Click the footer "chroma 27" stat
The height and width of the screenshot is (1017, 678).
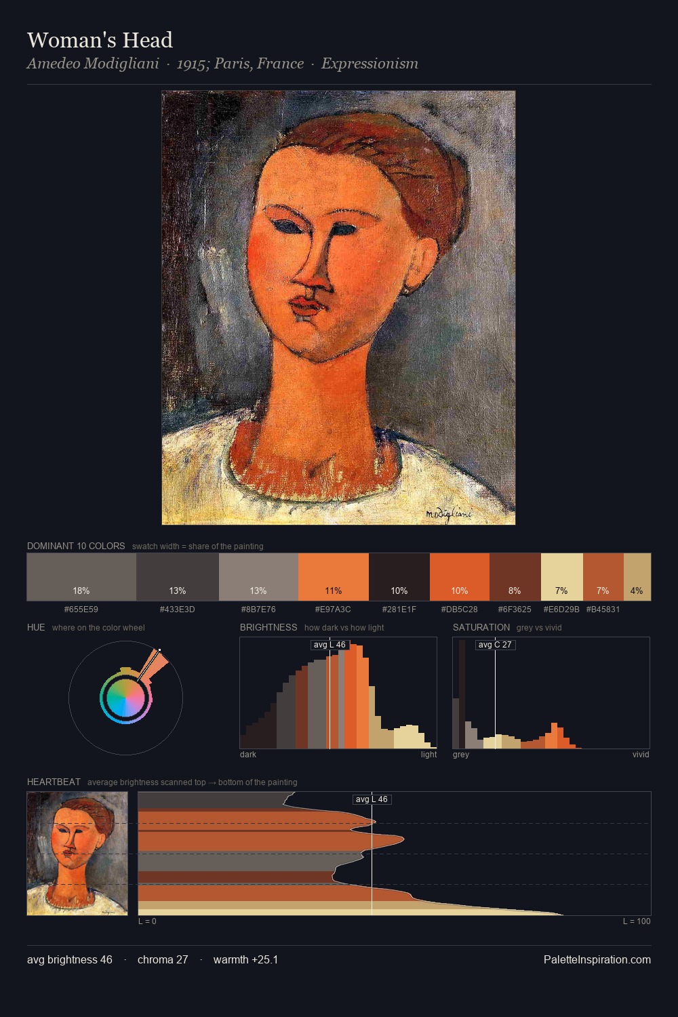tap(163, 959)
